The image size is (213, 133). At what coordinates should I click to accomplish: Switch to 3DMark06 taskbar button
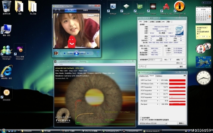click(x=31, y=131)
